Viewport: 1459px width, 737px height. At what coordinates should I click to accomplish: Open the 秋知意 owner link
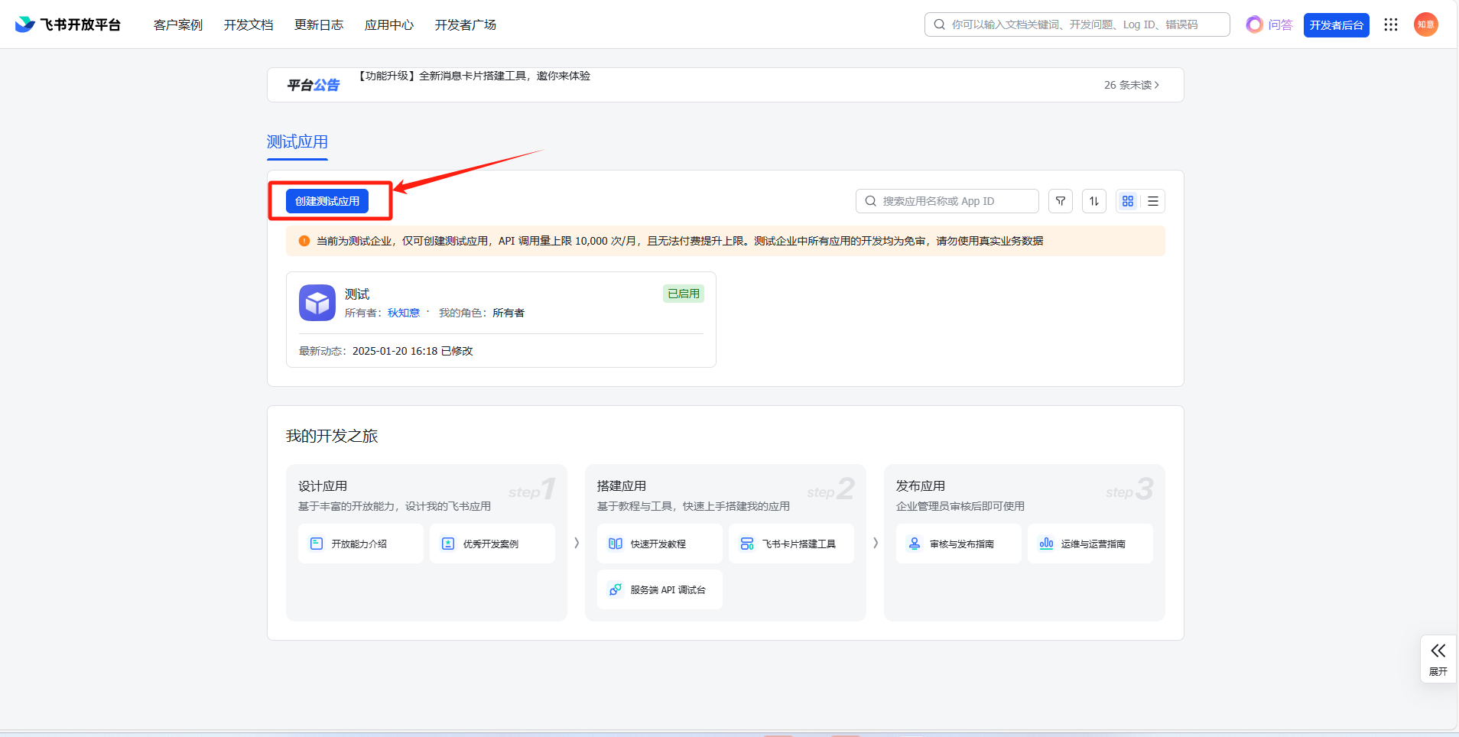(403, 313)
